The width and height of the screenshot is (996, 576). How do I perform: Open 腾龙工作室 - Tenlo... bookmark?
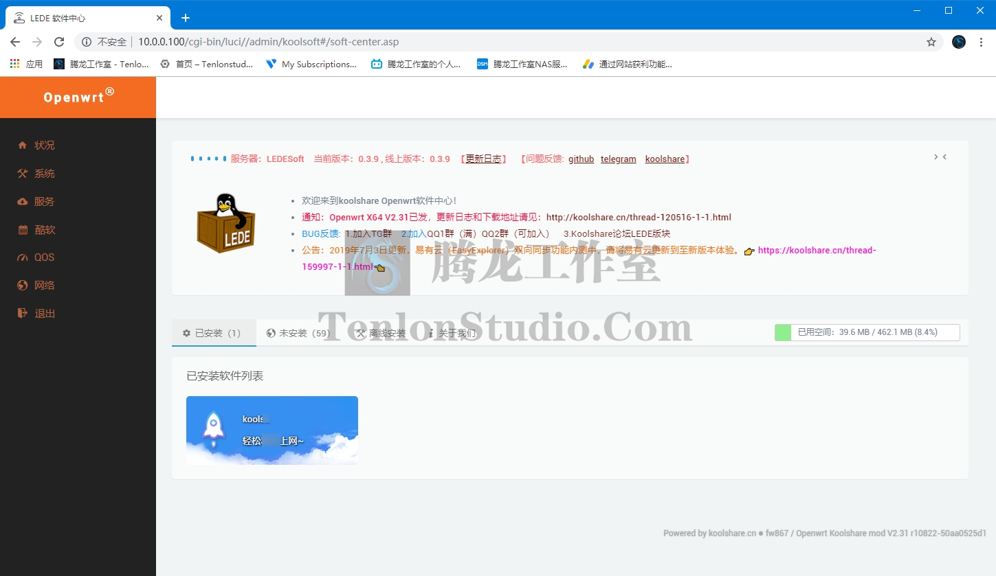(101, 64)
